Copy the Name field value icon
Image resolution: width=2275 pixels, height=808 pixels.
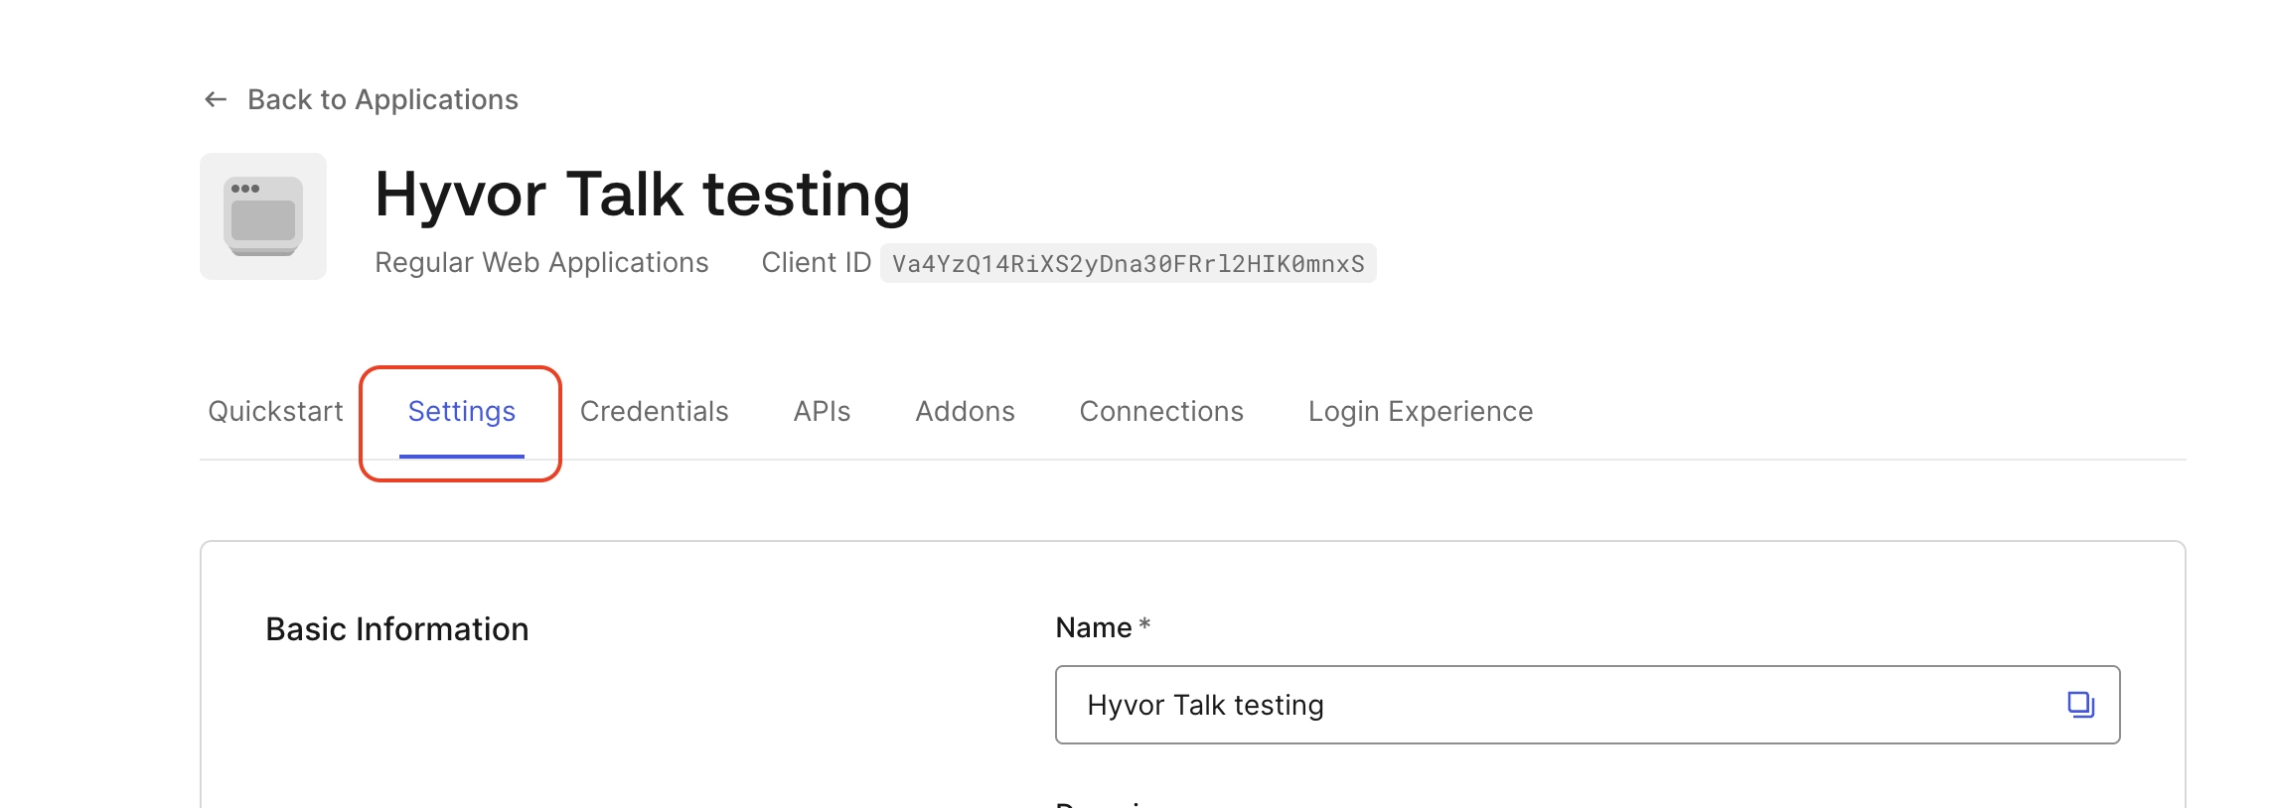2080,705
